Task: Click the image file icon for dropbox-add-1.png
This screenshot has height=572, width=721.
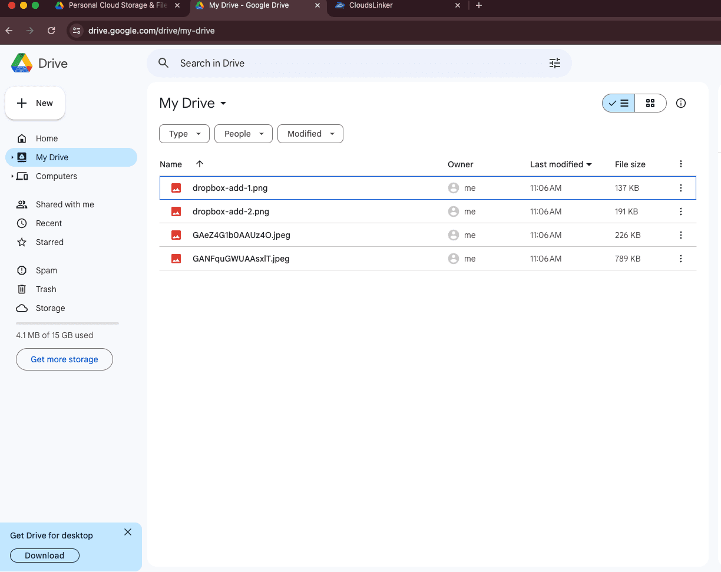Action: pyautogui.click(x=176, y=188)
